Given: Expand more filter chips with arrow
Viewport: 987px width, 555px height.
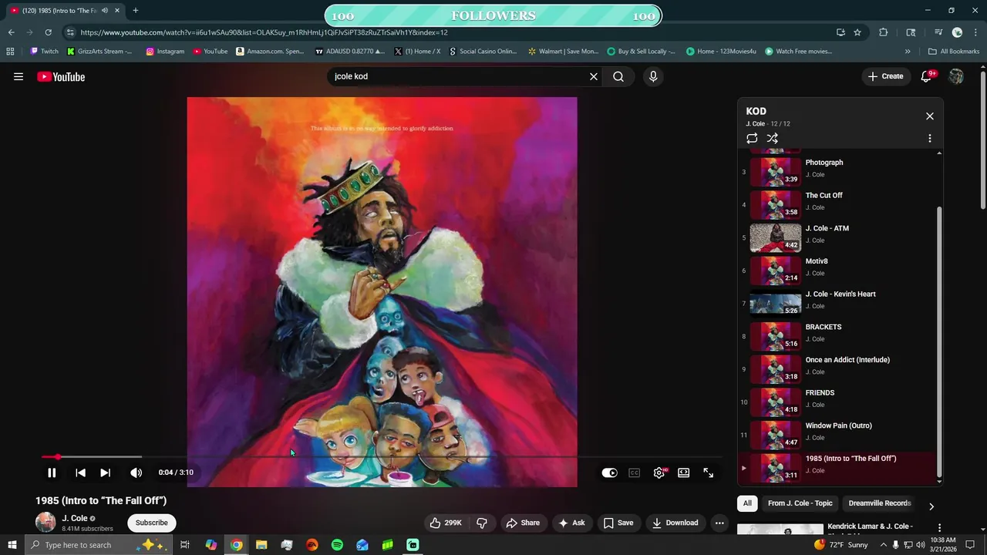Looking at the screenshot, I should 931,506.
